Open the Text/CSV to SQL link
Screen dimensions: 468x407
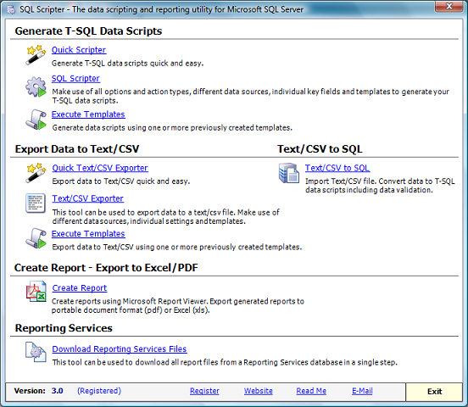point(337,168)
